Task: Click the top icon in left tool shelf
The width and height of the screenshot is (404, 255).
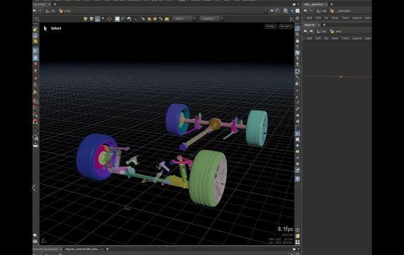Action: click(35, 29)
